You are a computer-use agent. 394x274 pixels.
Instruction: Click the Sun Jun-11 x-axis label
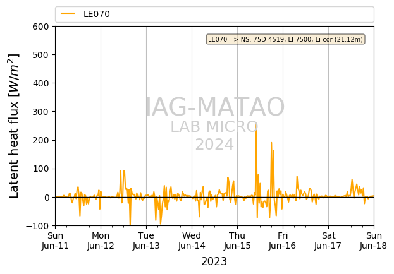55,241
